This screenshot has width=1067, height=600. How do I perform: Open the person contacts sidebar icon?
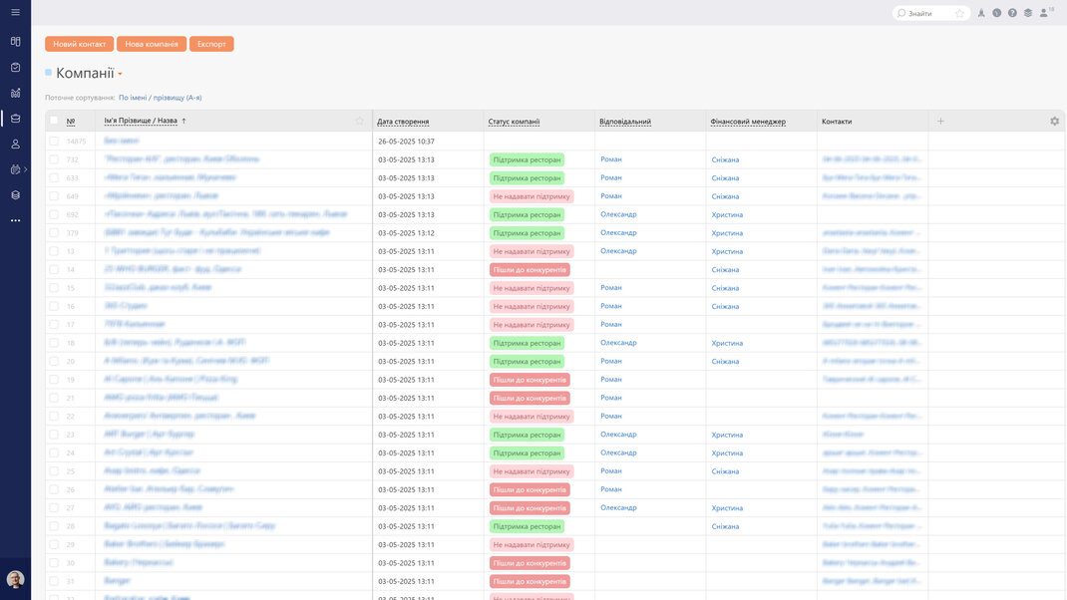click(x=15, y=145)
